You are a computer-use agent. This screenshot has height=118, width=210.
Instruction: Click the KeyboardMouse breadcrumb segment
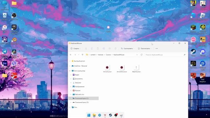click(119, 55)
